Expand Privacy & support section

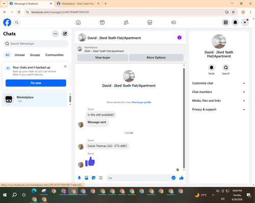219,109
